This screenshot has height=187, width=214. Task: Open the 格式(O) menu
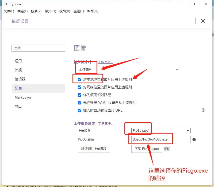(x=51, y=11)
